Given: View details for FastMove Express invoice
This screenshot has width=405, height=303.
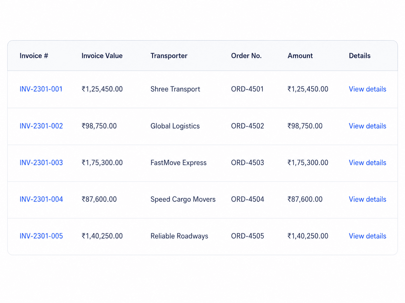Looking at the screenshot, I should pos(368,163).
